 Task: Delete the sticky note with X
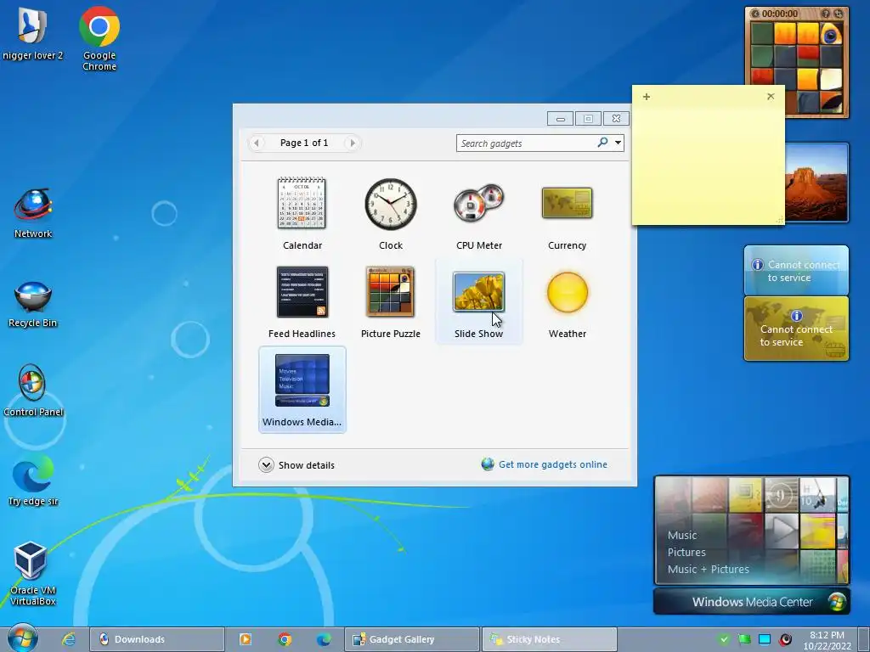pos(771,97)
